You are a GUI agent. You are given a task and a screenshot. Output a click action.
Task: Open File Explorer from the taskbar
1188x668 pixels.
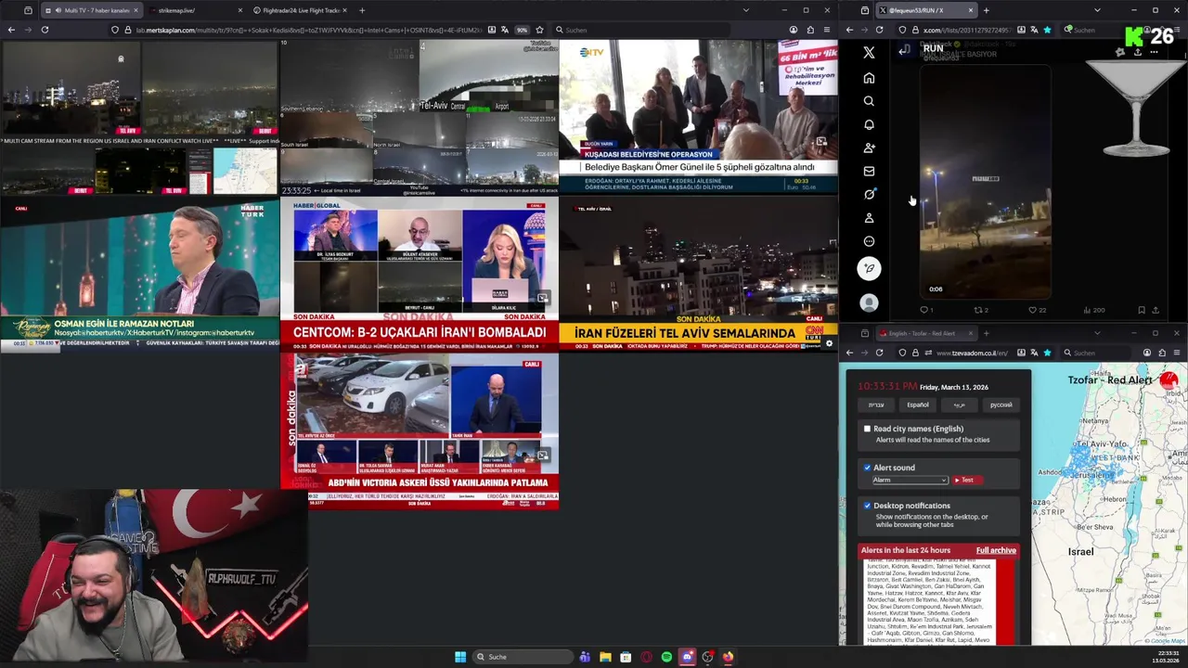605,657
